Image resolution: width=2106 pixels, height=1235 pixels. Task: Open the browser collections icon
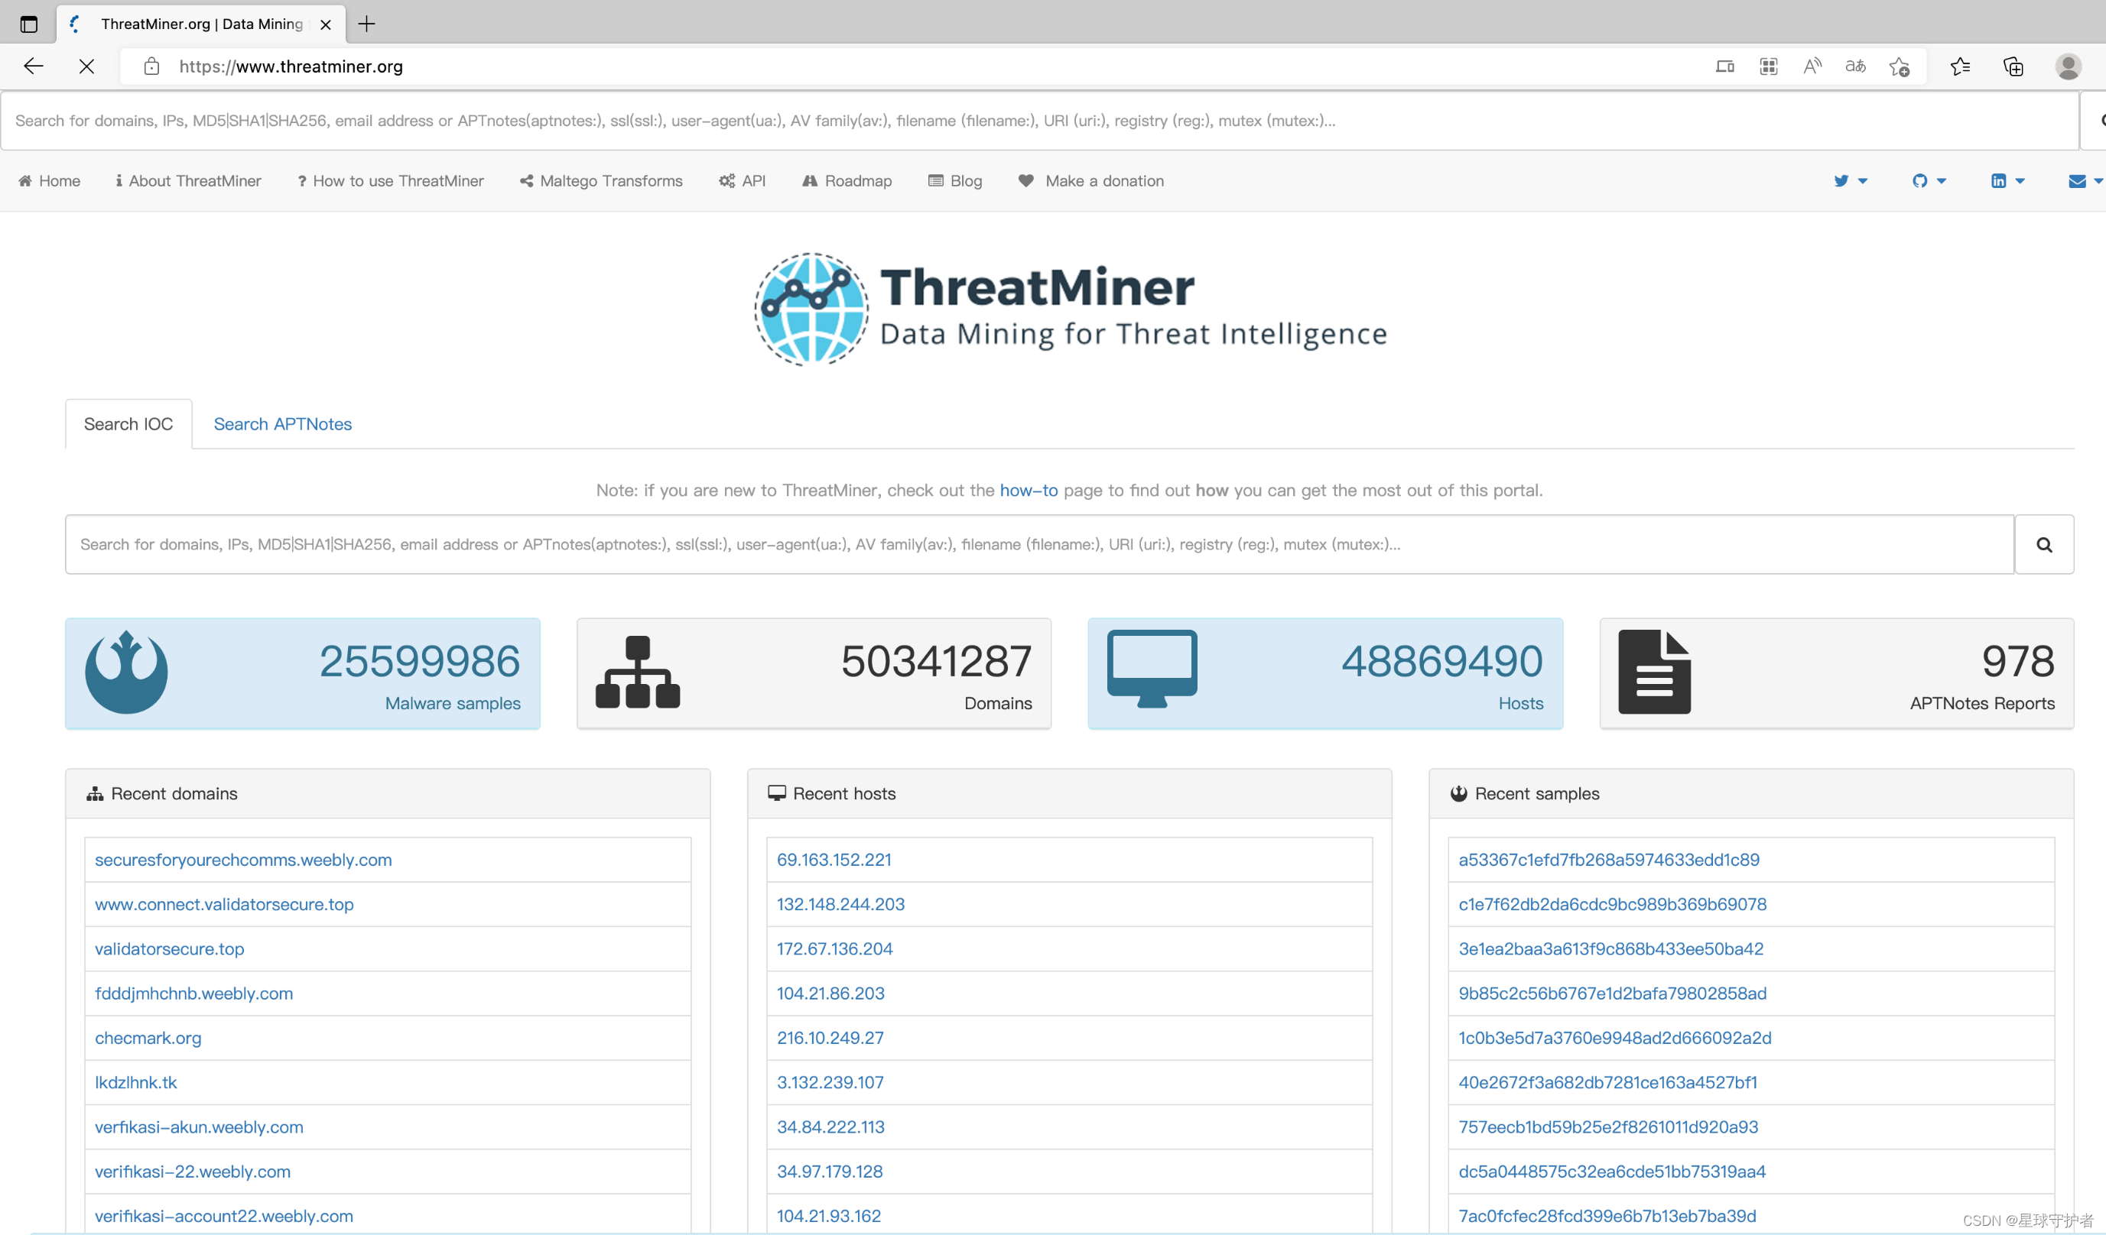click(2013, 66)
